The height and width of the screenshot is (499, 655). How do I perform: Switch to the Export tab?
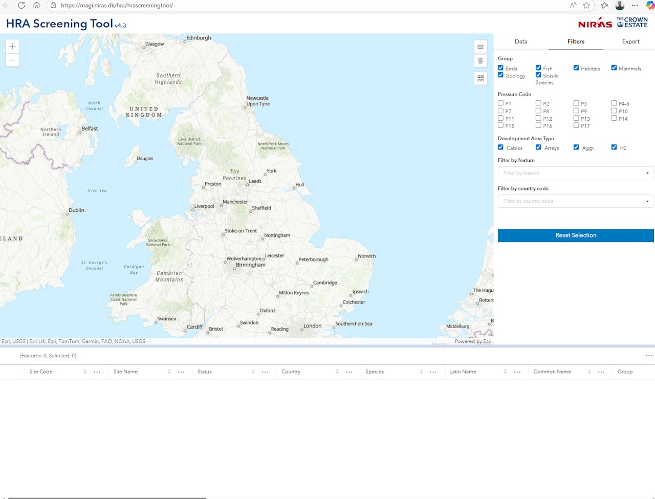point(630,41)
